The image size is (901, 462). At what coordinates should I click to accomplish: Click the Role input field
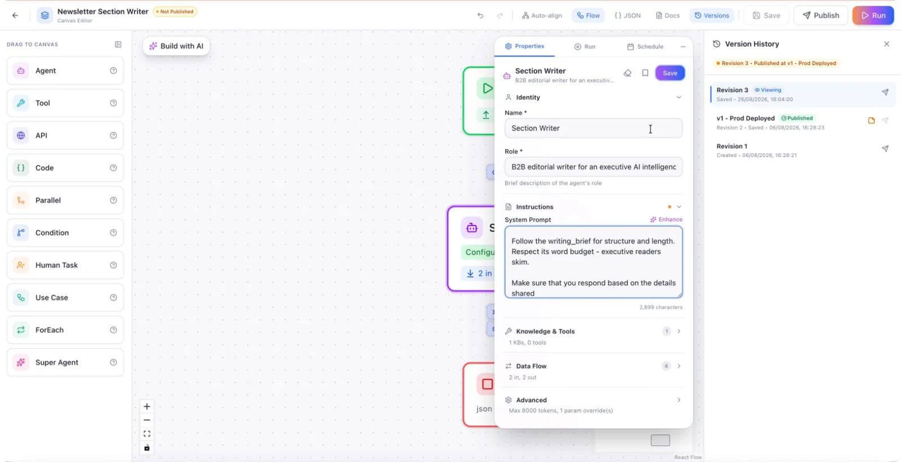click(594, 167)
